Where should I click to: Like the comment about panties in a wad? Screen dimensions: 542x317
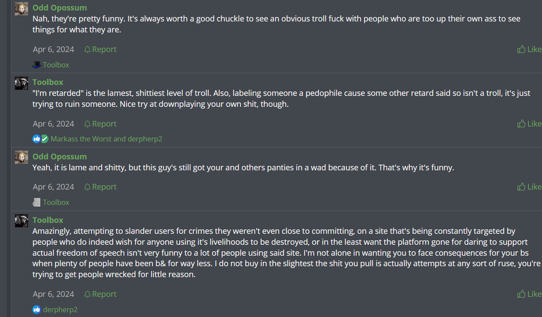pyautogui.click(x=529, y=187)
